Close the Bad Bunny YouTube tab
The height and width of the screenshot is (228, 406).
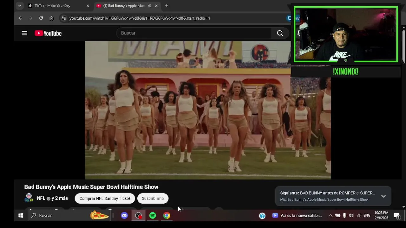[x=157, y=6]
